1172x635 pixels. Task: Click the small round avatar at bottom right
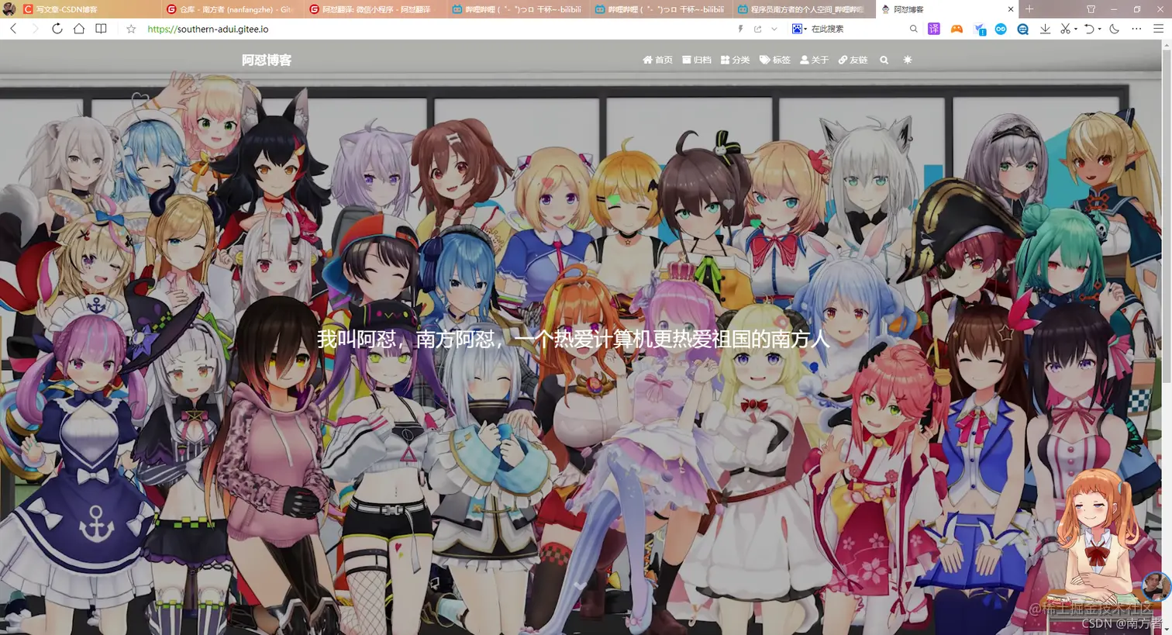(1156, 586)
